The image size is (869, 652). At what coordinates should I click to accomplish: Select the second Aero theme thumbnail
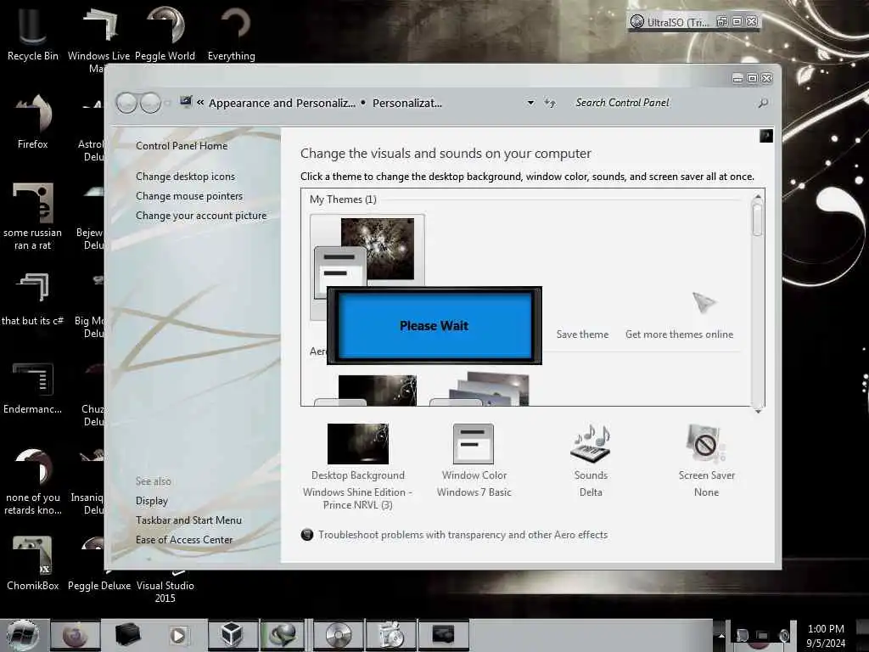[x=480, y=389]
